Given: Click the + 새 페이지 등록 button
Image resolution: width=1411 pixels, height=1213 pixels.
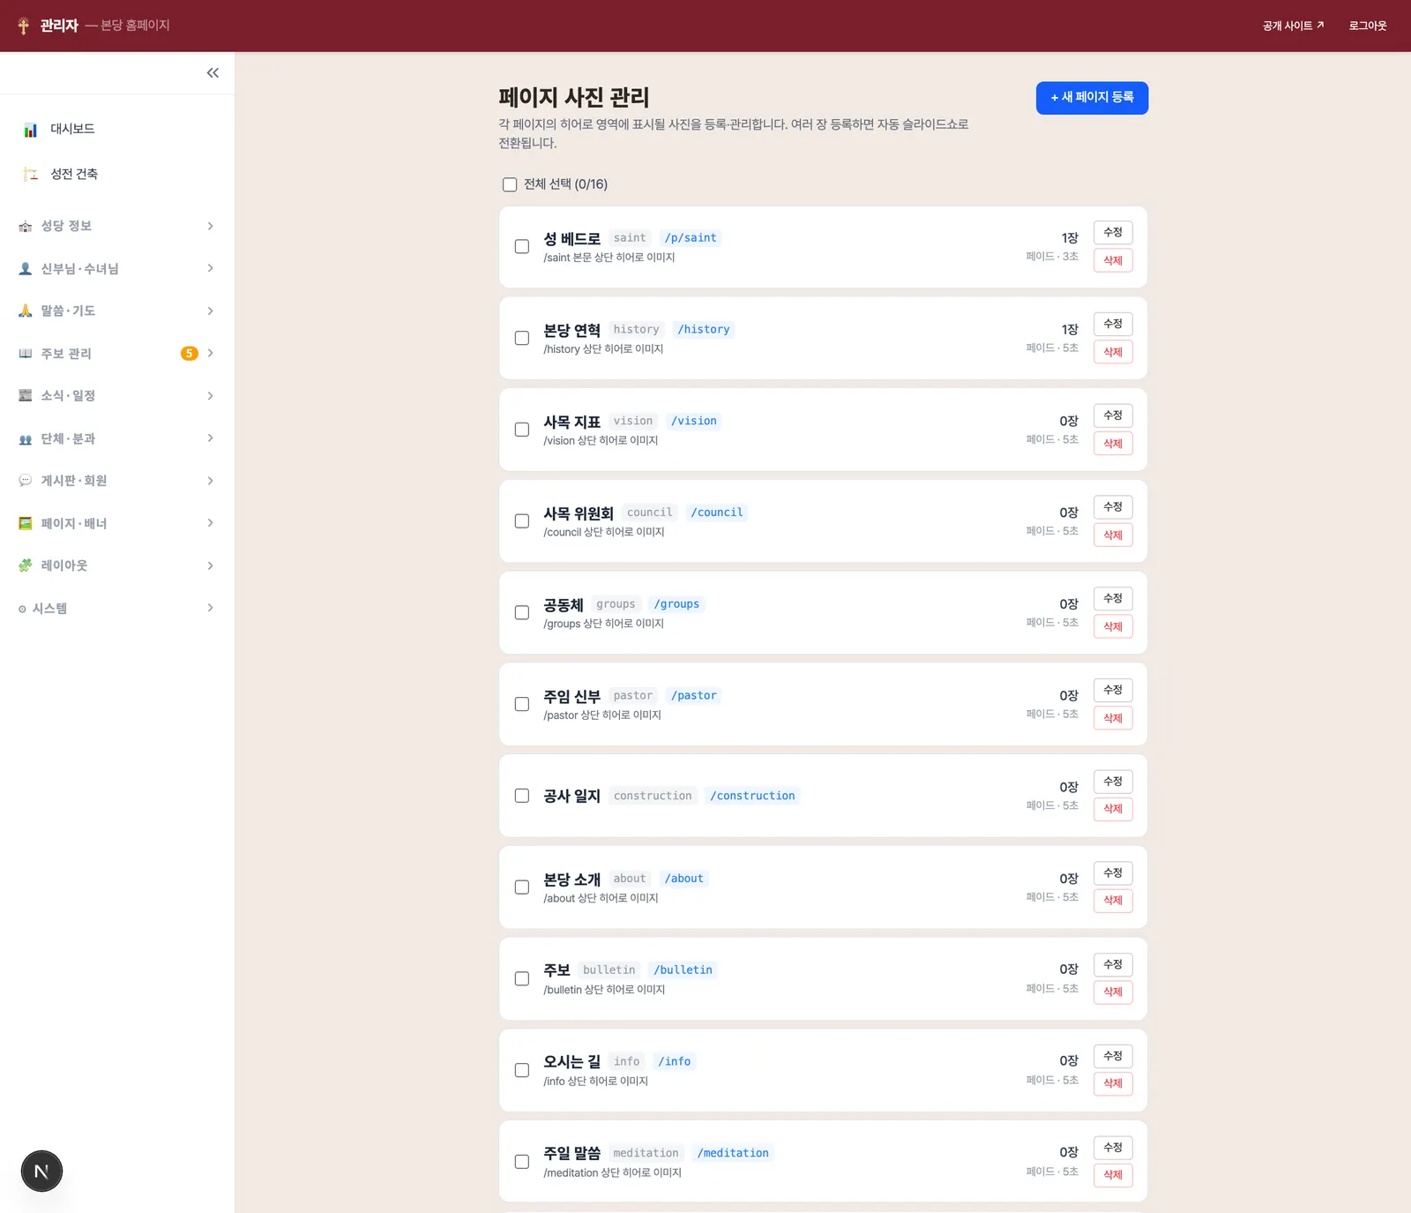Looking at the screenshot, I should [1092, 98].
